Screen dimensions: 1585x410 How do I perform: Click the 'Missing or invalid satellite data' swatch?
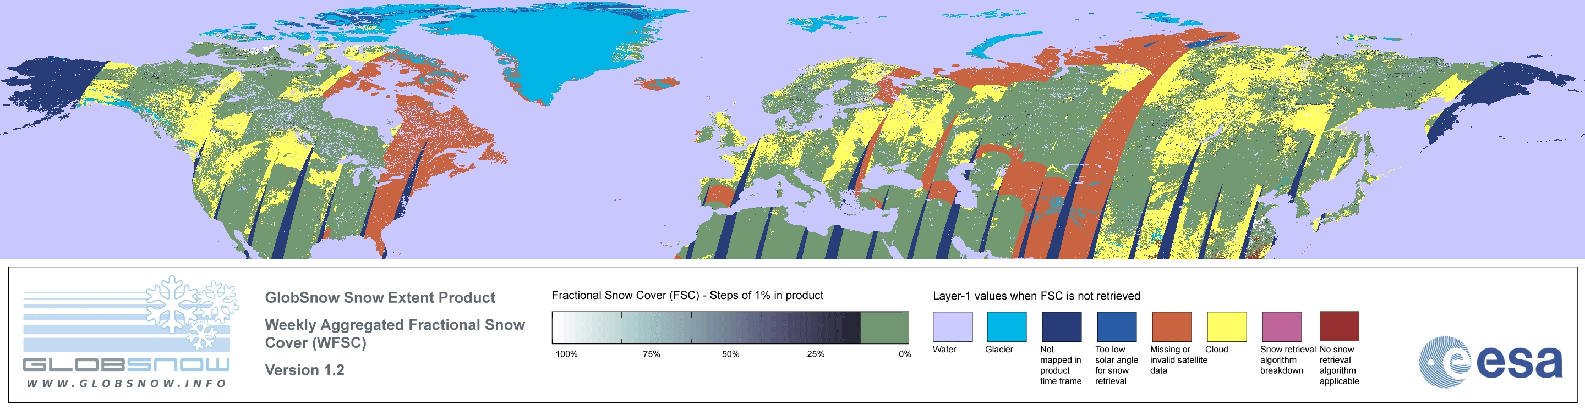tap(1172, 326)
